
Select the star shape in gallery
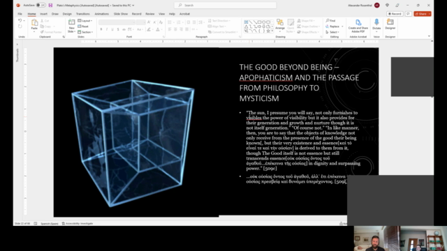[268, 31]
